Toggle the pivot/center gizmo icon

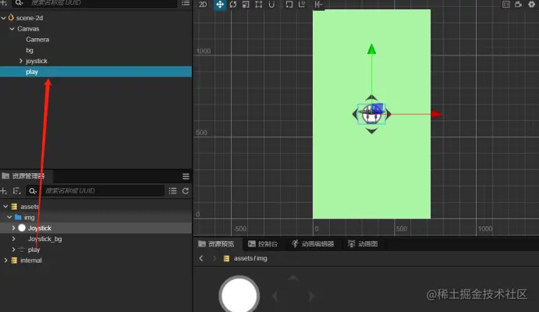tap(289, 5)
